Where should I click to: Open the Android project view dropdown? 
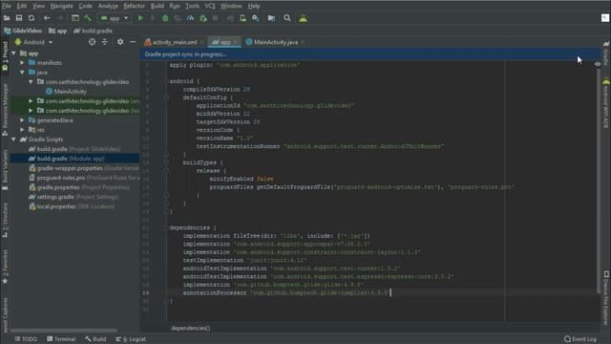pyautogui.click(x=33, y=42)
